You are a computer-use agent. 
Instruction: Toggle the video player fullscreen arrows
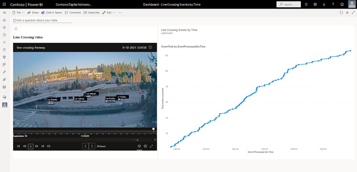(151, 146)
